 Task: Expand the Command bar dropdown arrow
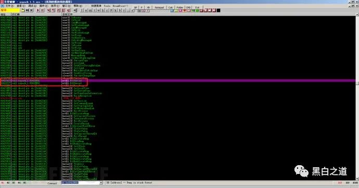101,183
